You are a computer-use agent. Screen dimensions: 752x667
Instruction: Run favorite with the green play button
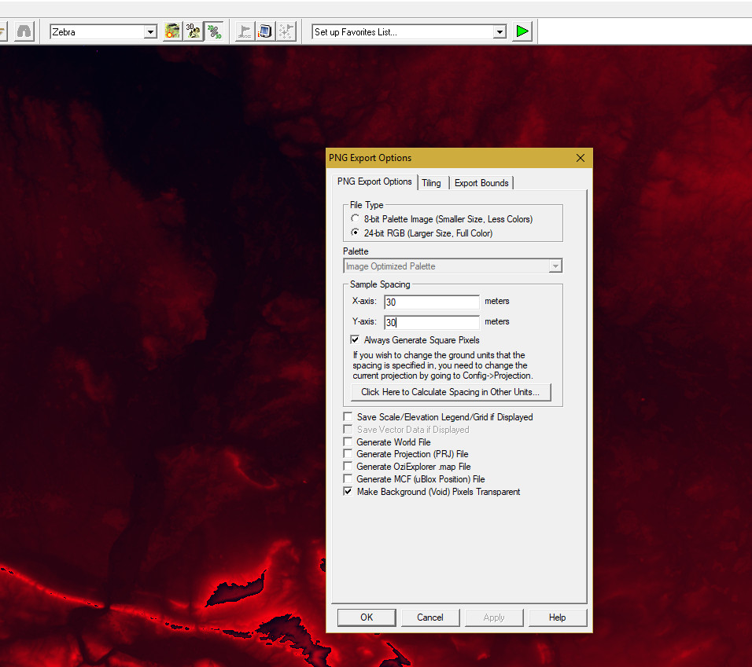coord(522,31)
